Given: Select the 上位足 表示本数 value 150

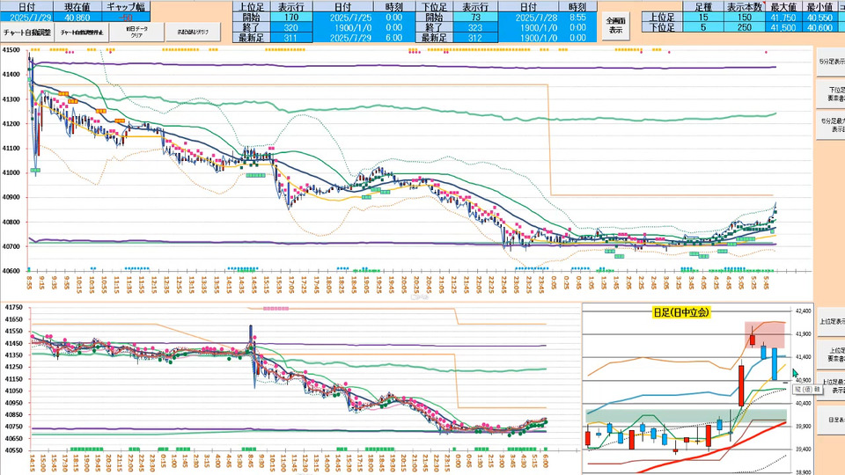Looking at the screenshot, I should [745, 18].
